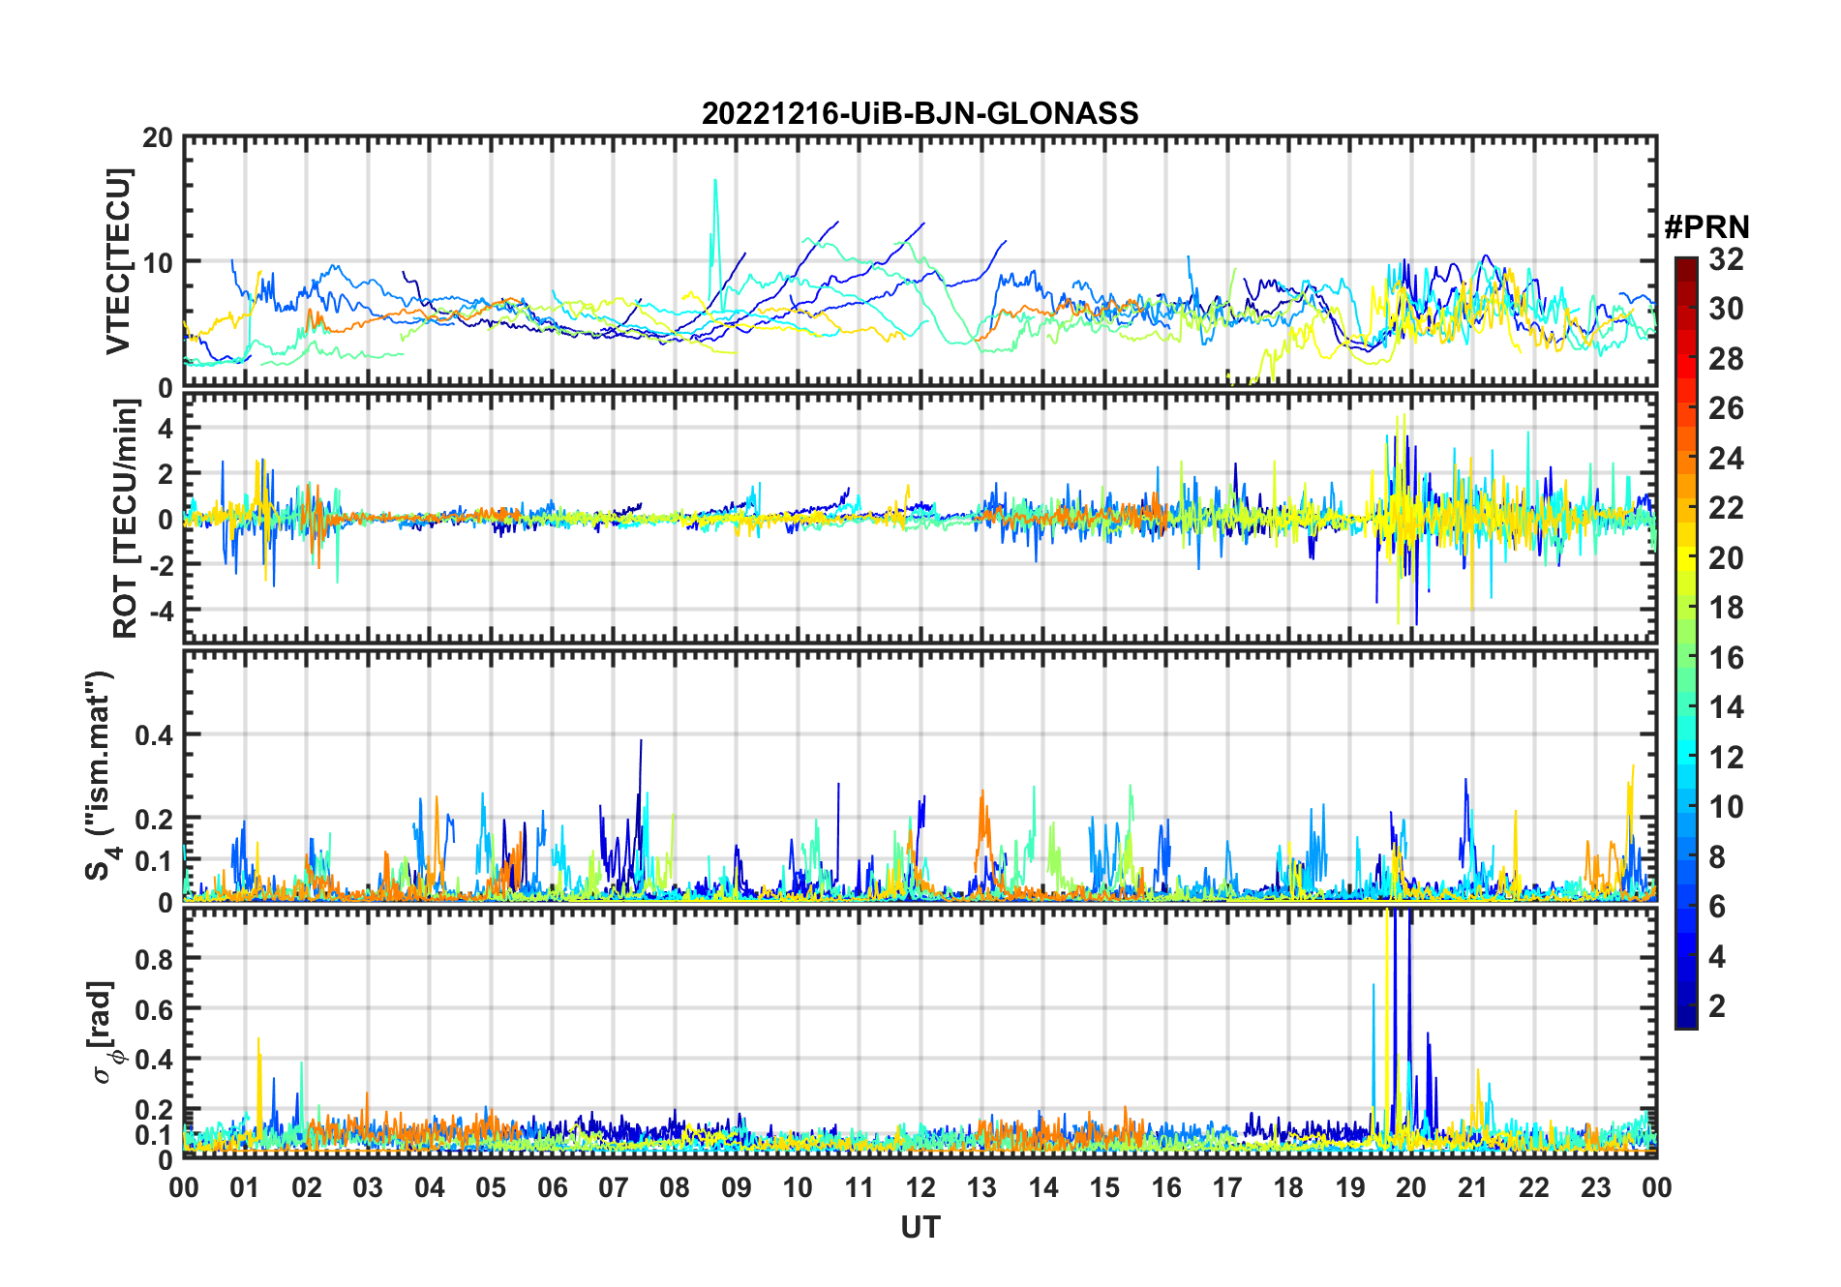This screenshot has height=1287, width=1841.
Task: Select x-axis hour label "23"
Action: click(1596, 1188)
